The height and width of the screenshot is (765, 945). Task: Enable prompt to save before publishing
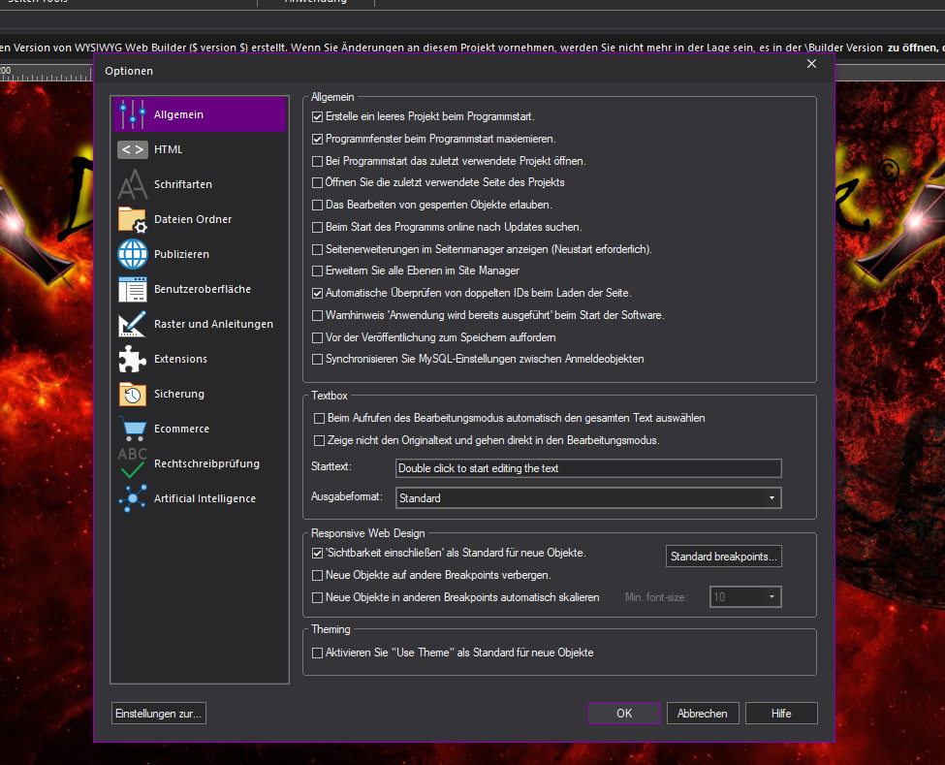pos(317,337)
